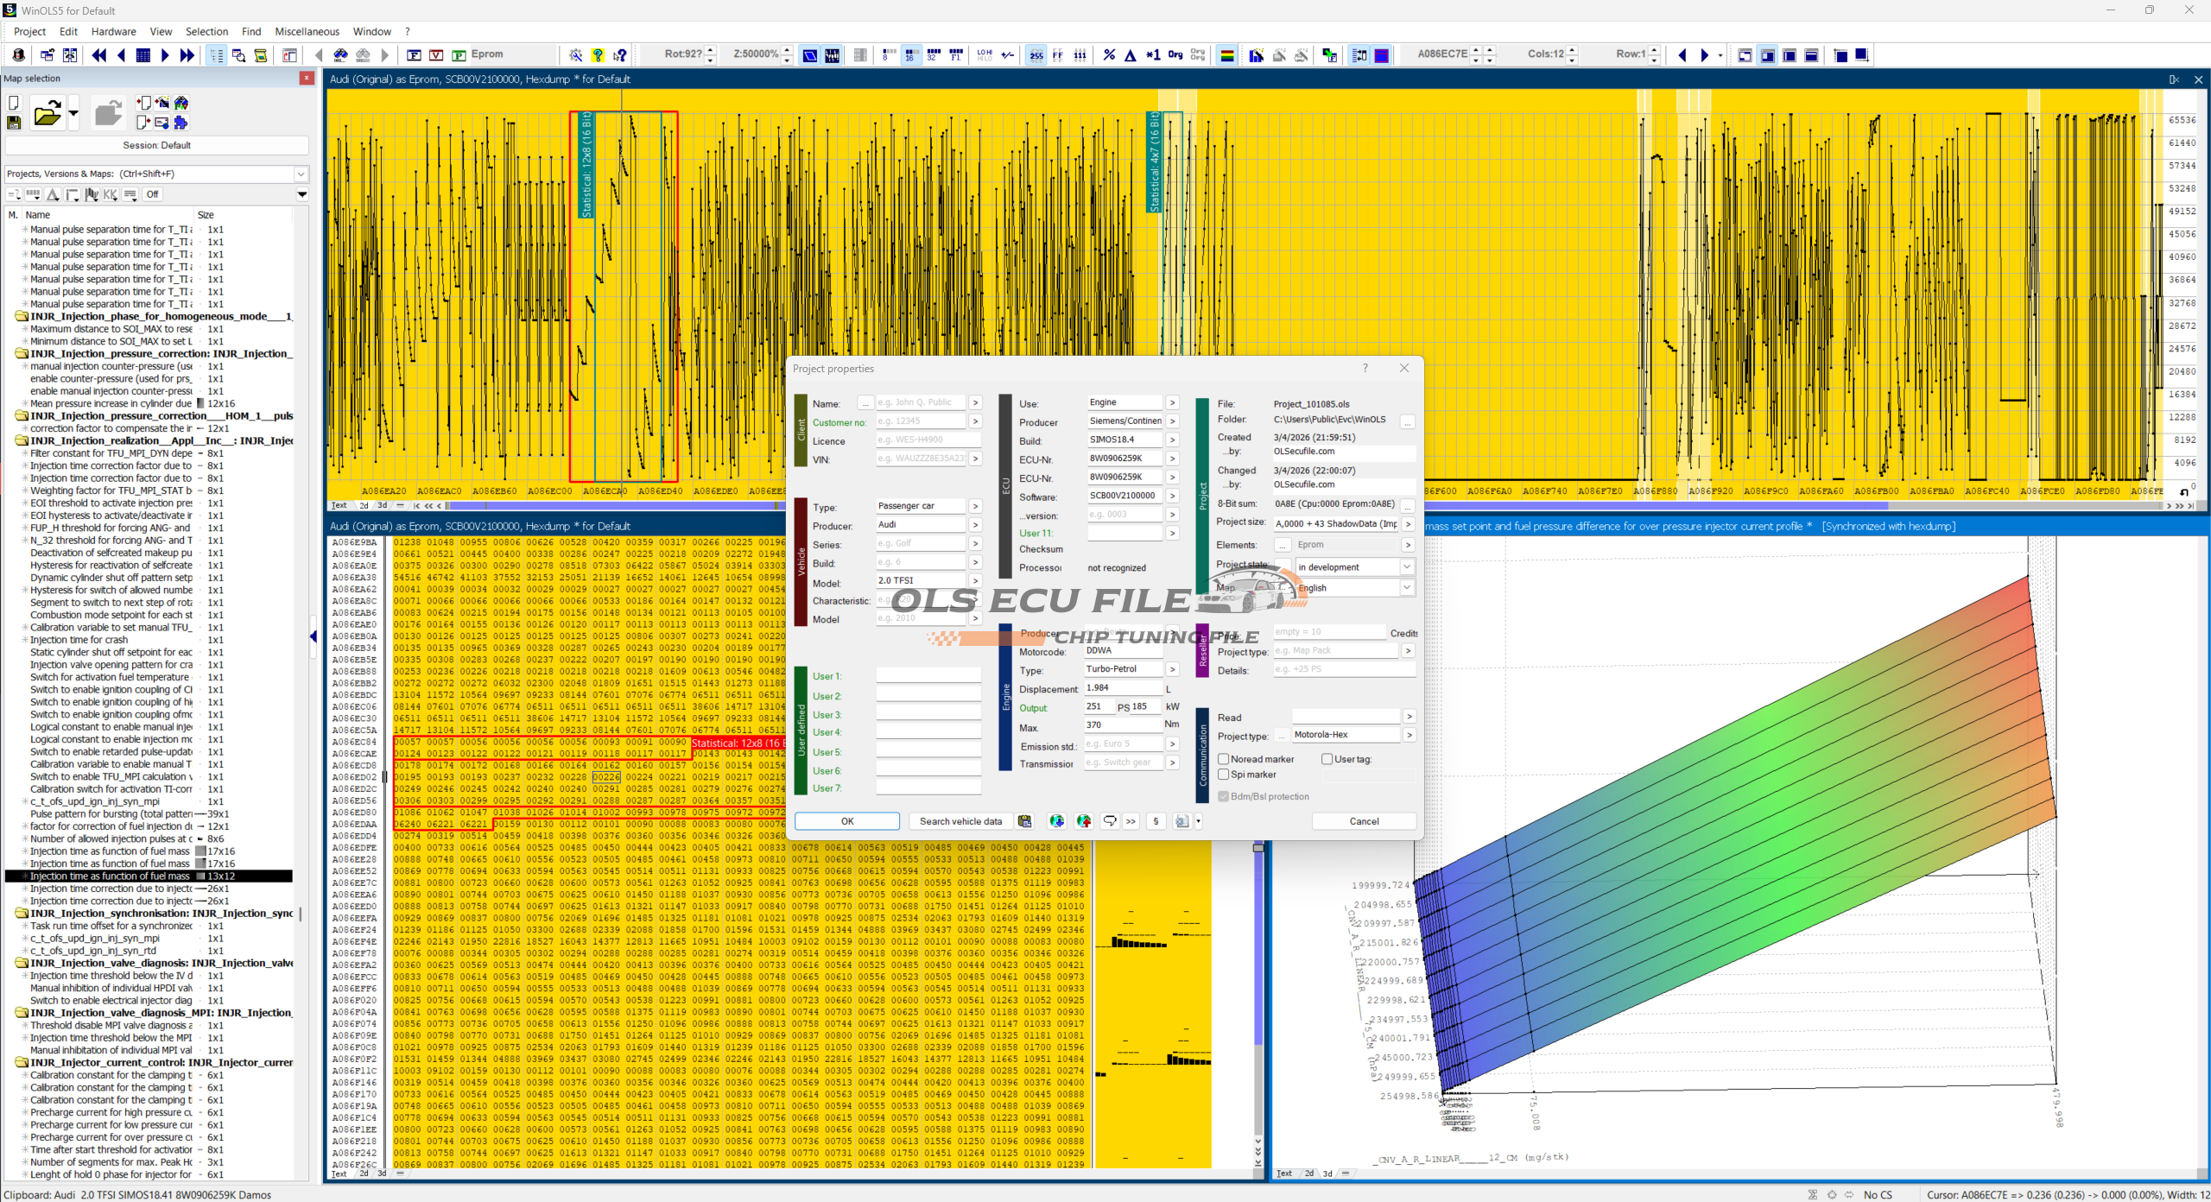This screenshot has height=1202, width=2211.
Task: Open the Projects, Versions & Maps dropdown
Action: [301, 174]
